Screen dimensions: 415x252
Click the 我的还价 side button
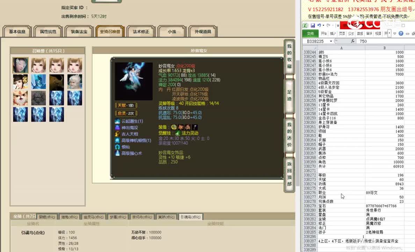point(289,135)
